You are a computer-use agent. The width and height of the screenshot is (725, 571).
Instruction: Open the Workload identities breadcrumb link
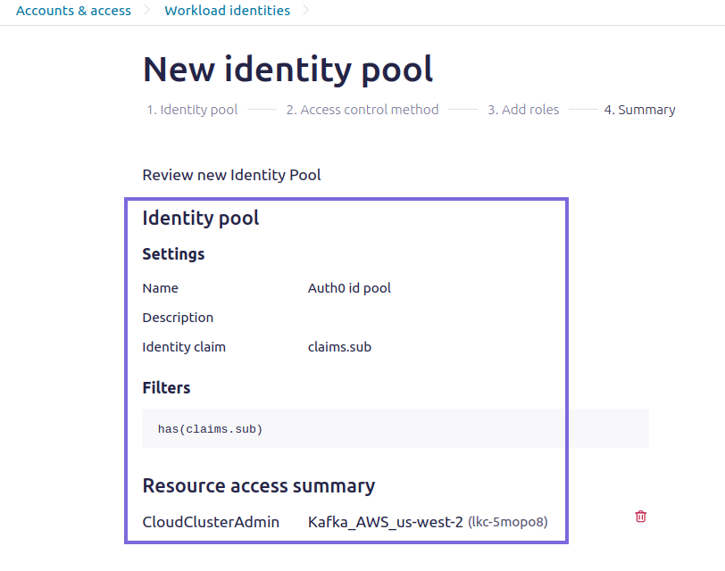tap(227, 11)
